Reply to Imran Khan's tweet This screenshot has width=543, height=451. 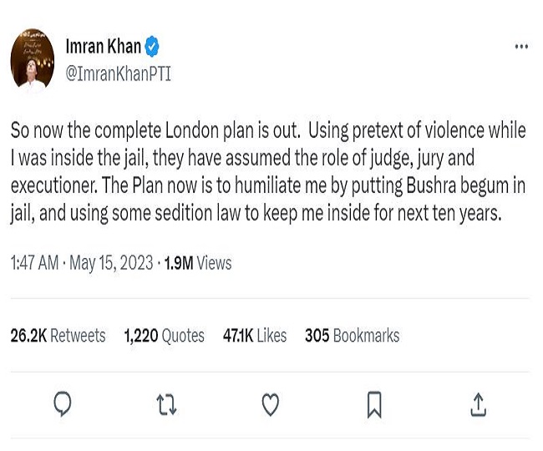point(62,405)
